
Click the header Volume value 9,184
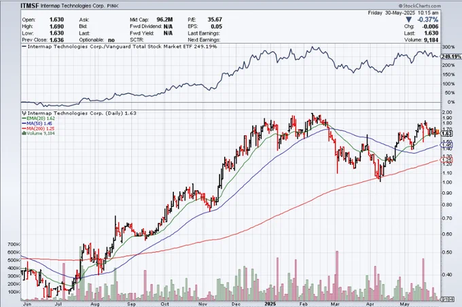click(x=431, y=40)
